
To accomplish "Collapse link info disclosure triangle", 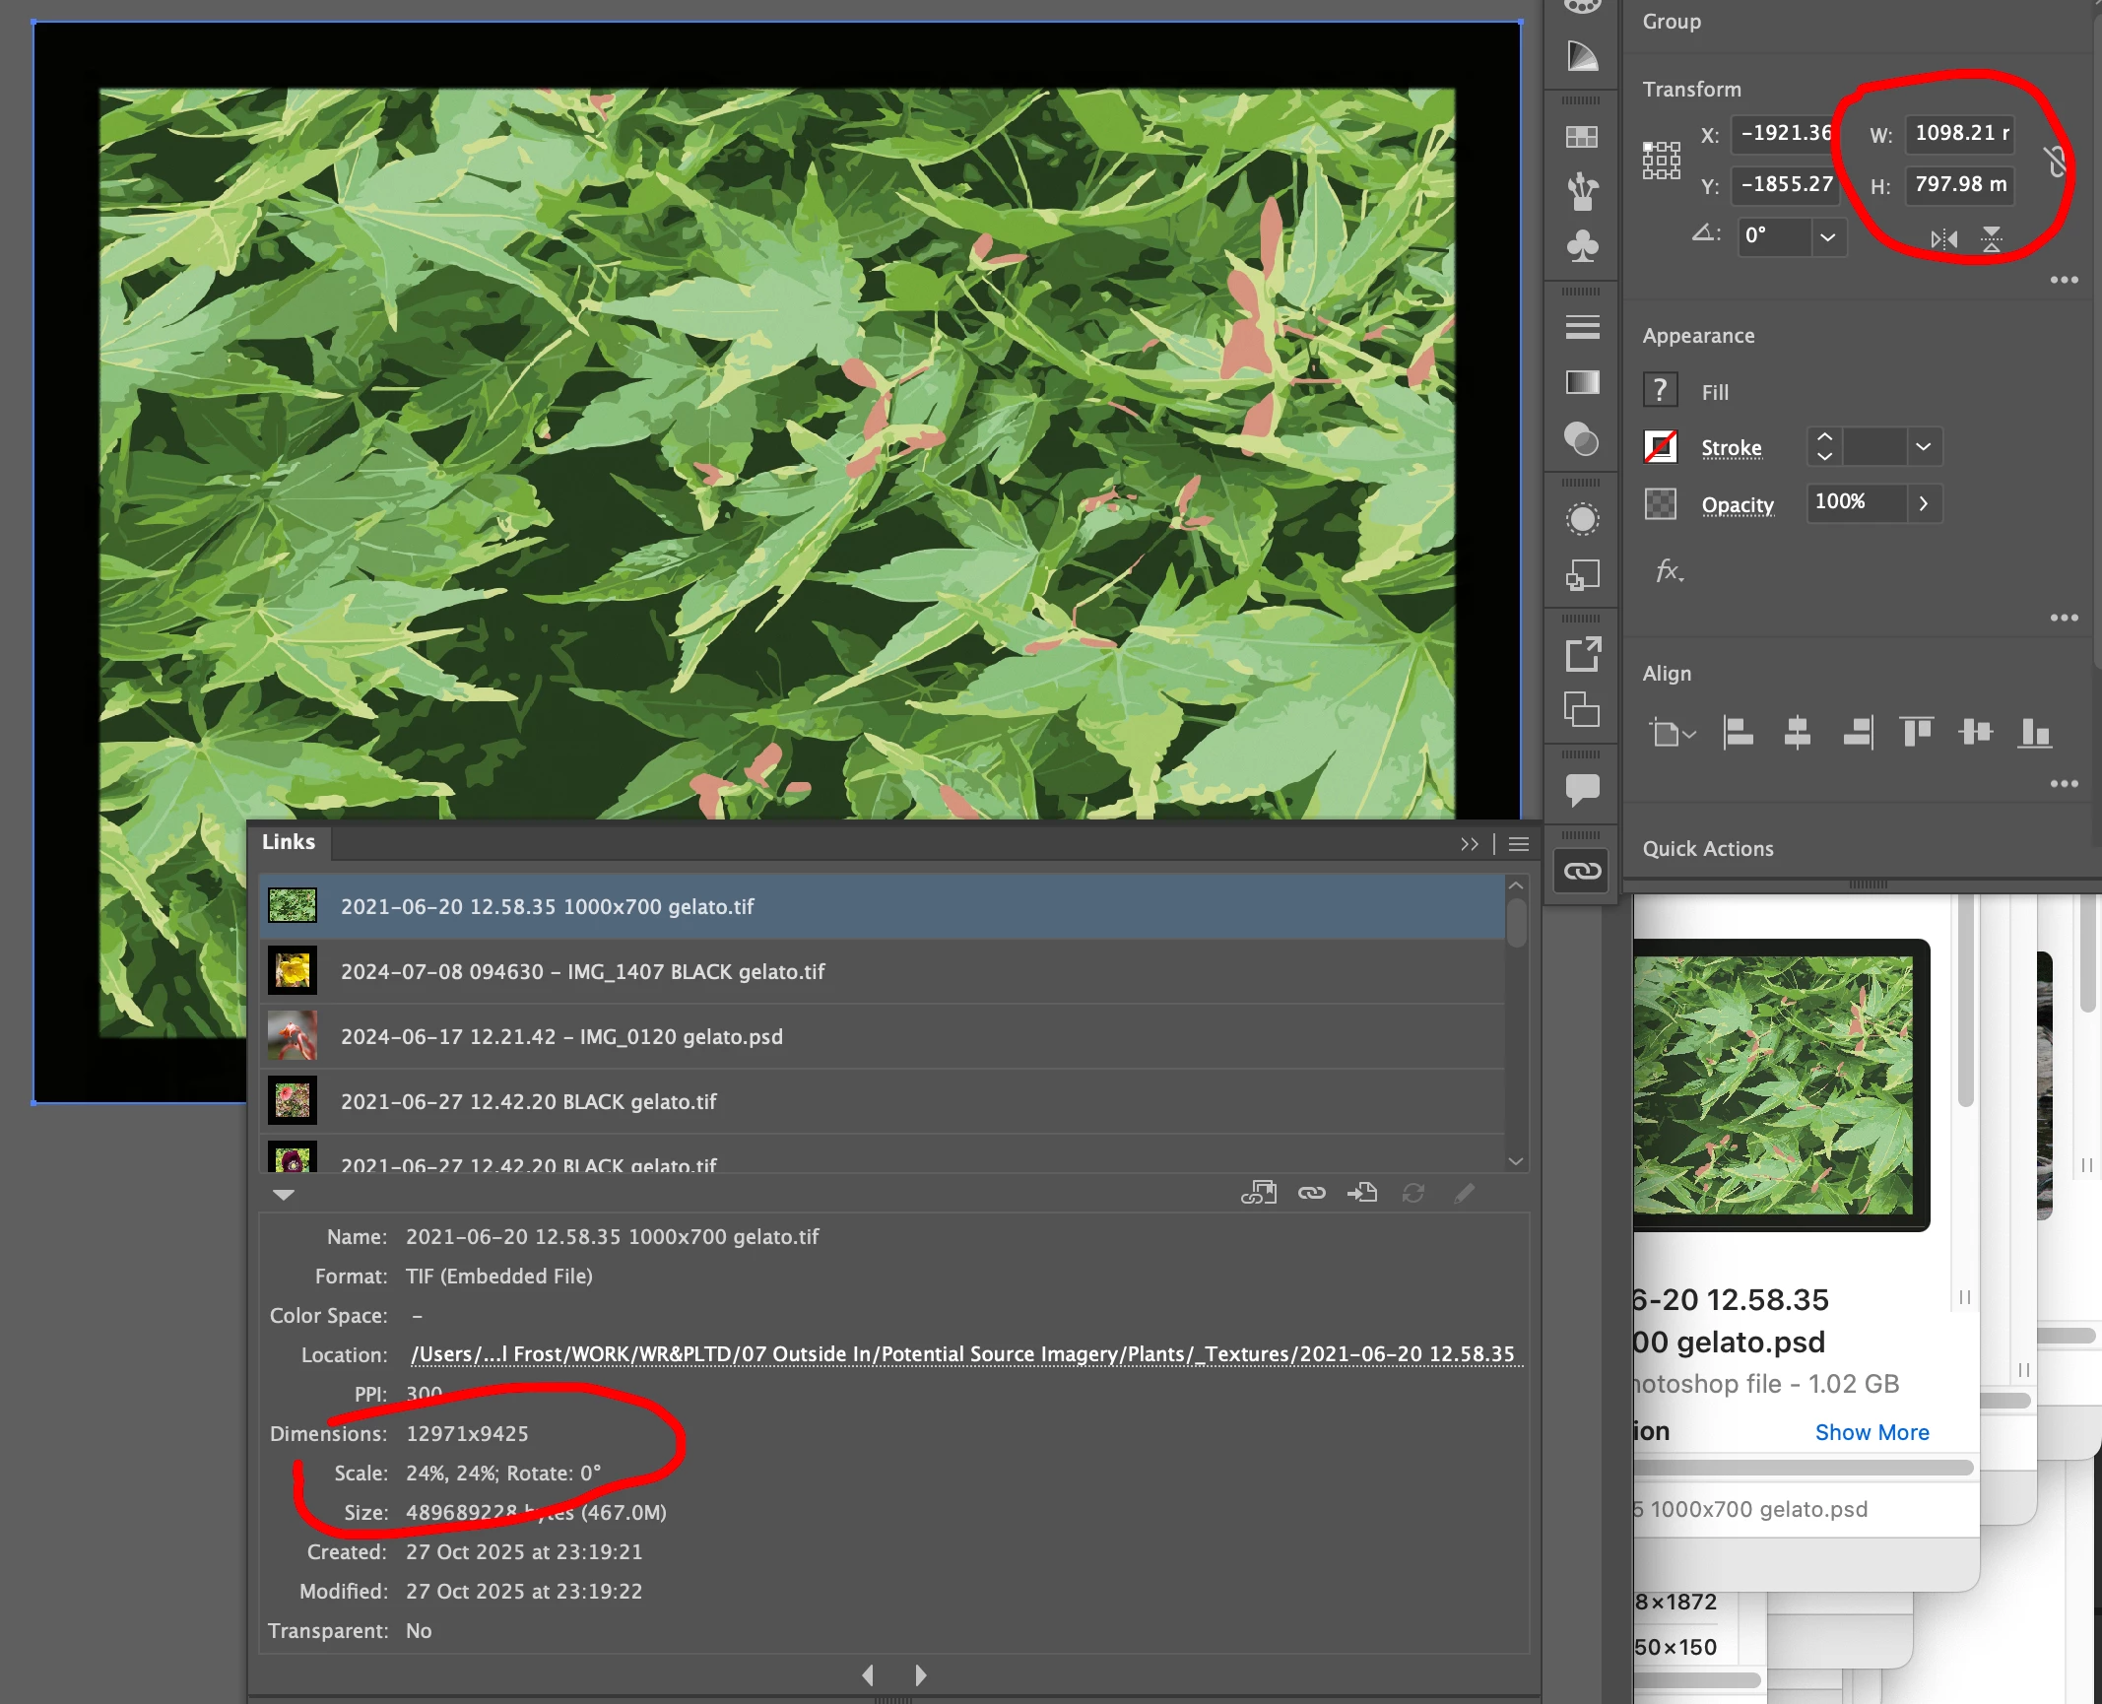I will (284, 1195).
